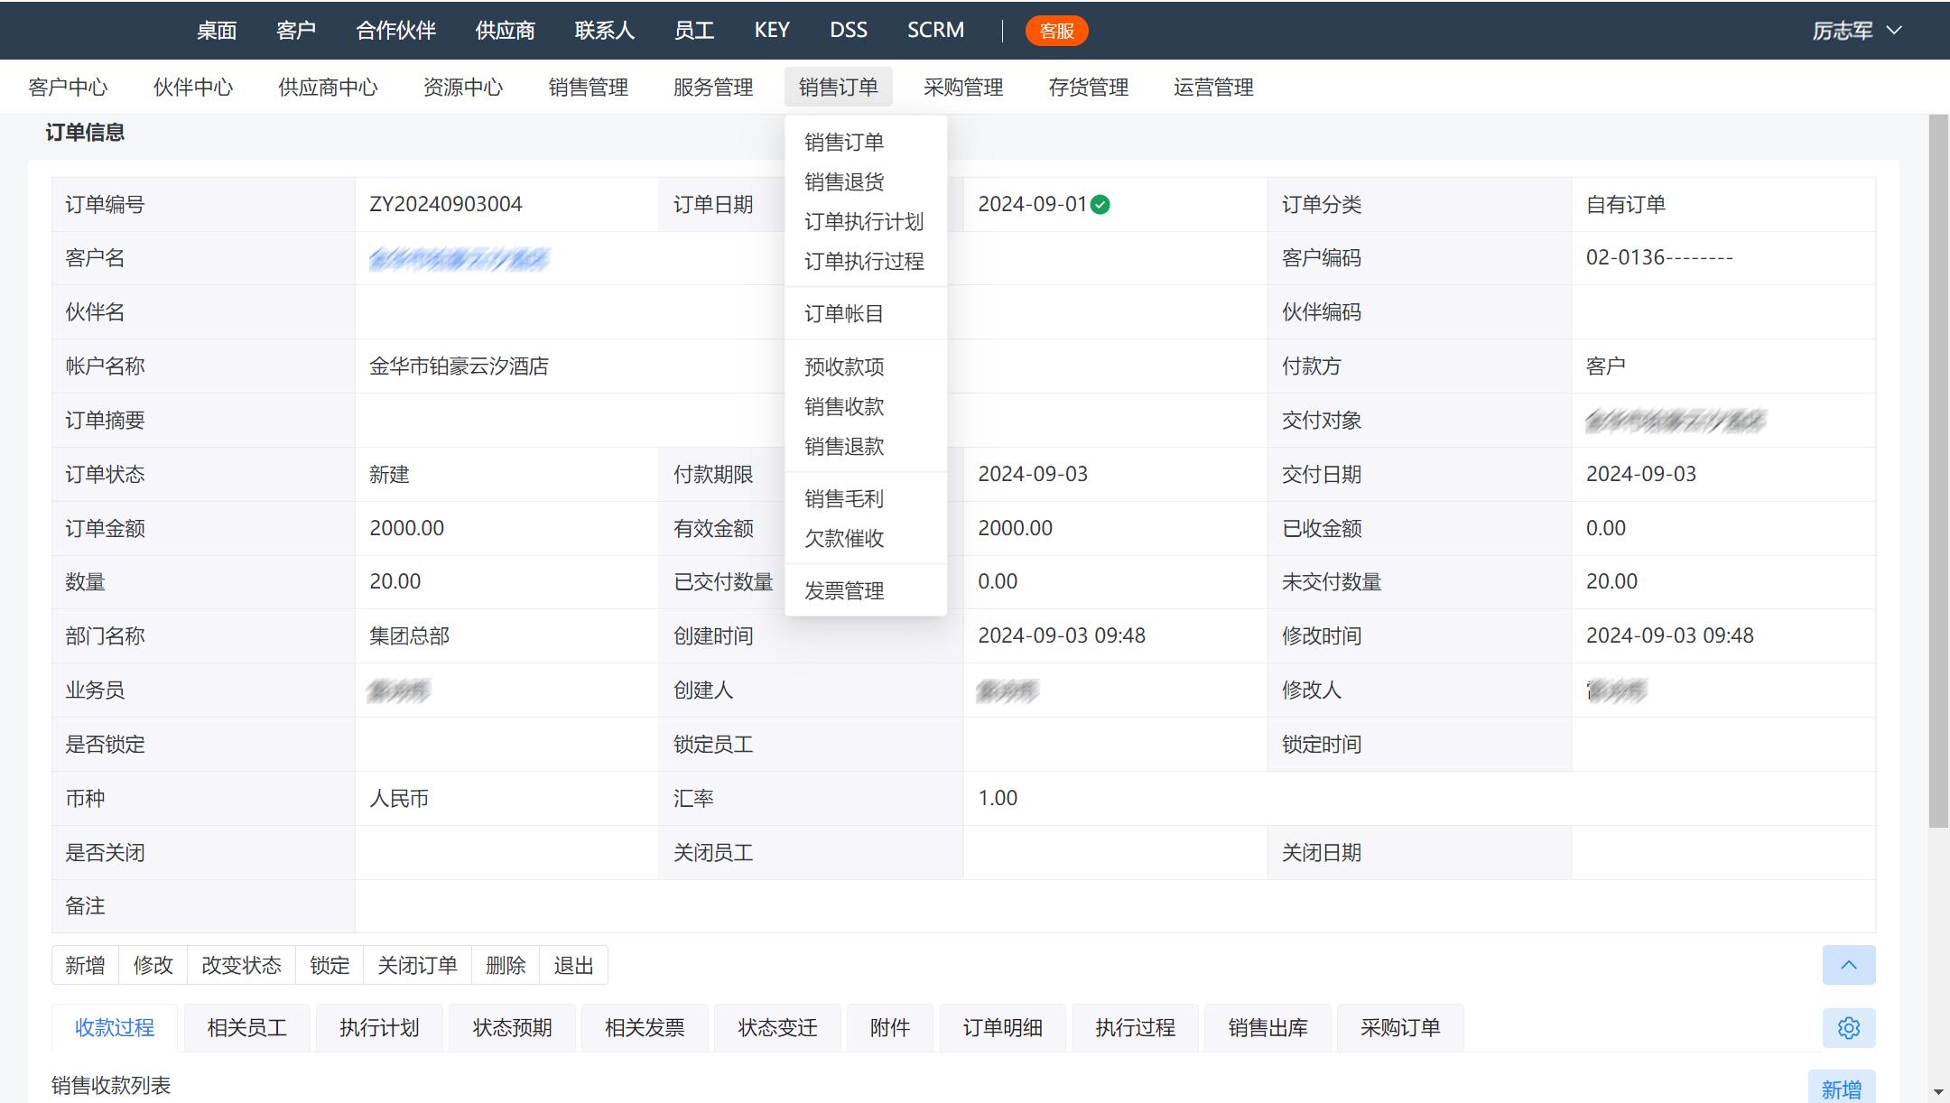Go to SCRM in top navigation
The image size is (1950, 1103).
pos(935,31)
